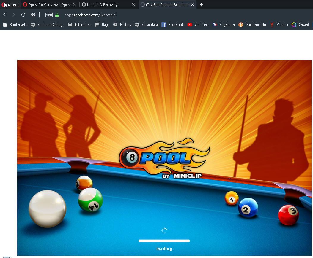Open Extensions bookmark

(79, 25)
